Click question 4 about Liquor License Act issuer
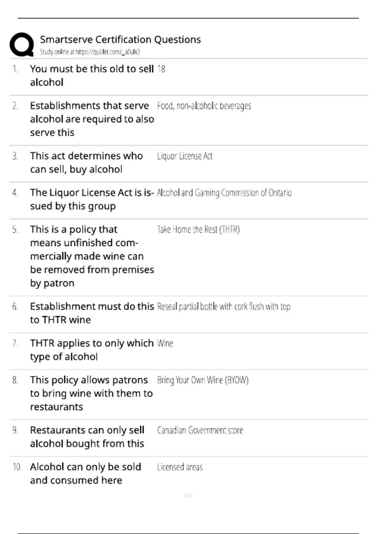This screenshot has width=377, height=534. [x=92, y=199]
